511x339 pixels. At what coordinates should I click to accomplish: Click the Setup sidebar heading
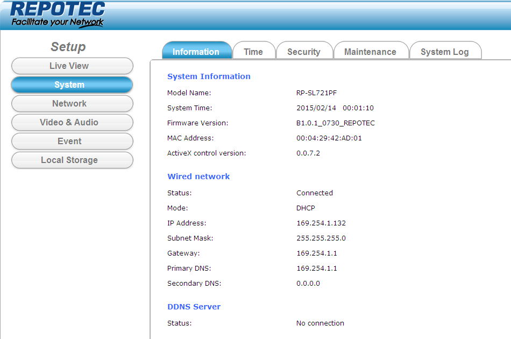point(68,47)
